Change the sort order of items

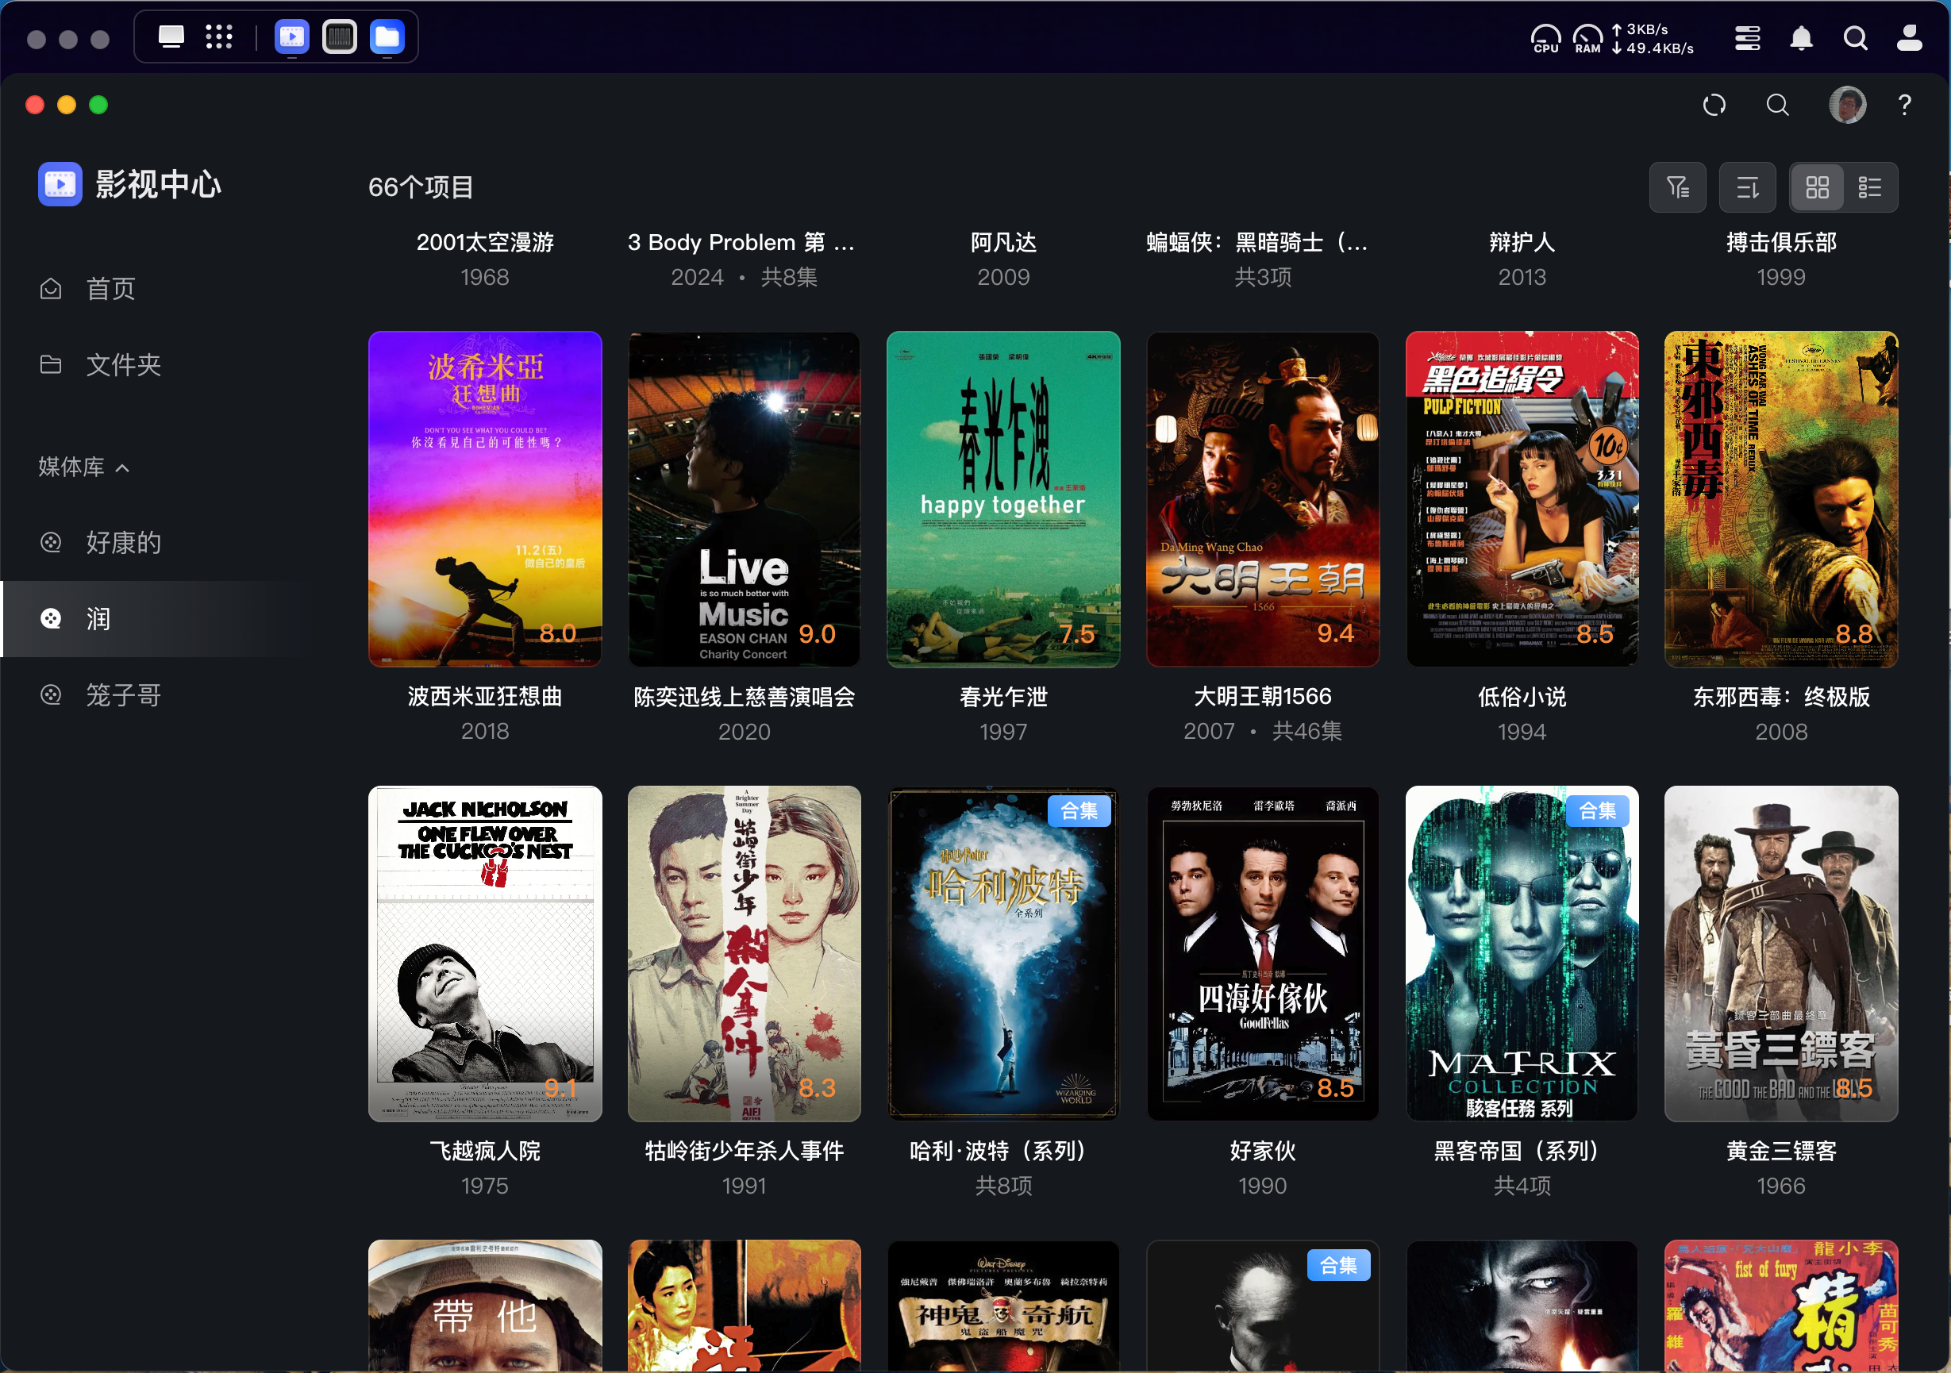[1747, 187]
